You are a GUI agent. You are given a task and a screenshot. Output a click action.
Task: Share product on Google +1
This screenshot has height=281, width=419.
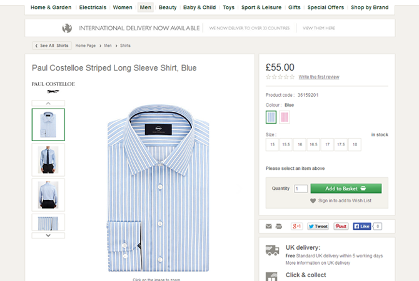point(297,226)
